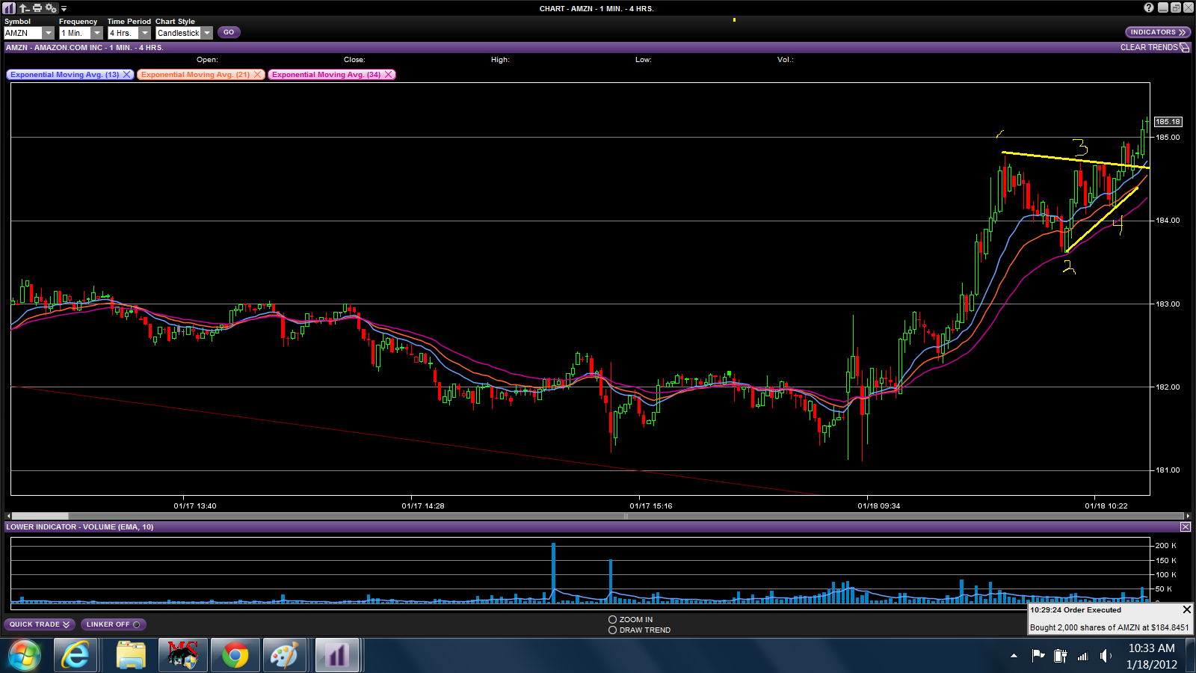Click the eraser icon beside CLEAR TRENDS
Viewport: 1196px width, 673px height.
(1185, 47)
